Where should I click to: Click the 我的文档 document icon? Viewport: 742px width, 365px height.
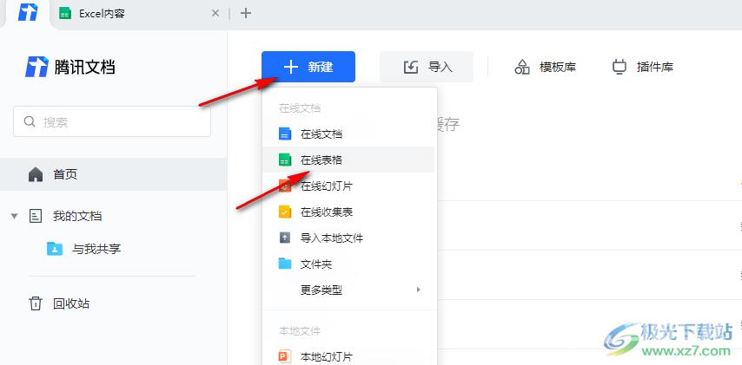pos(36,216)
